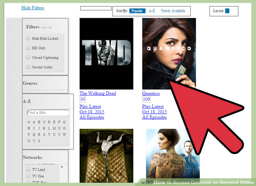This screenshot has width=256, height=186.
Task: View All Episodes of The Walking Dead
Action: (92, 117)
